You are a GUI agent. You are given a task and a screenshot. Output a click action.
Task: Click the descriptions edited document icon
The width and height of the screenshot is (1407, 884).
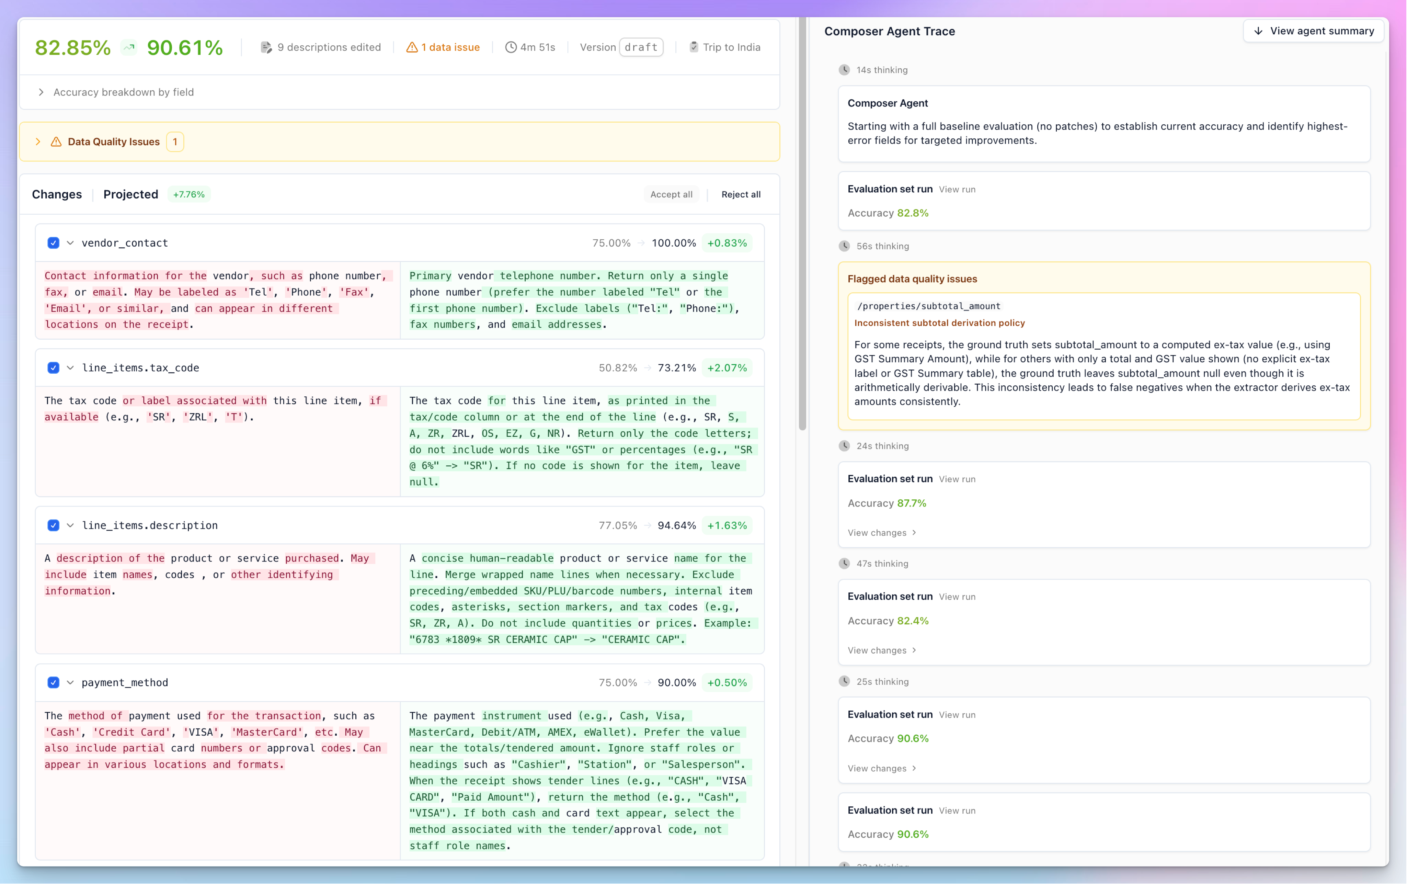click(x=266, y=47)
